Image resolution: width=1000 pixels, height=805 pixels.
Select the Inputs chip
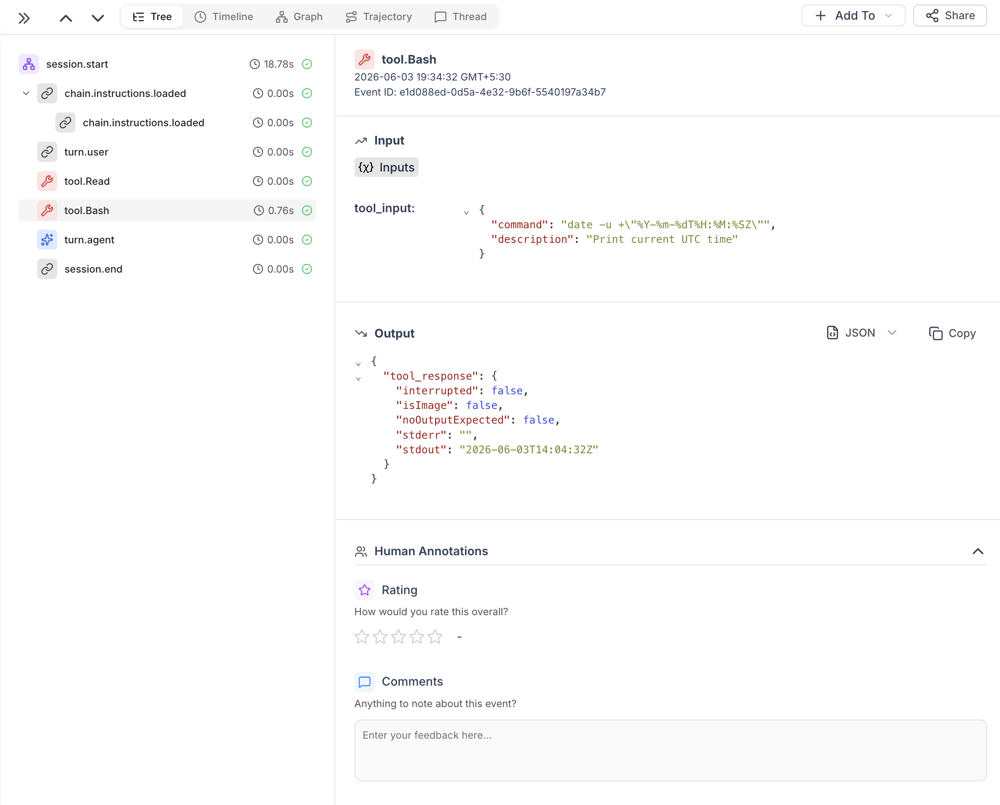[x=386, y=167]
